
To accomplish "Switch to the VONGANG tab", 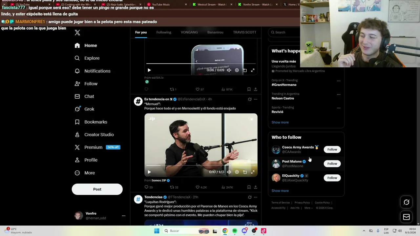I will (x=189, y=32).
